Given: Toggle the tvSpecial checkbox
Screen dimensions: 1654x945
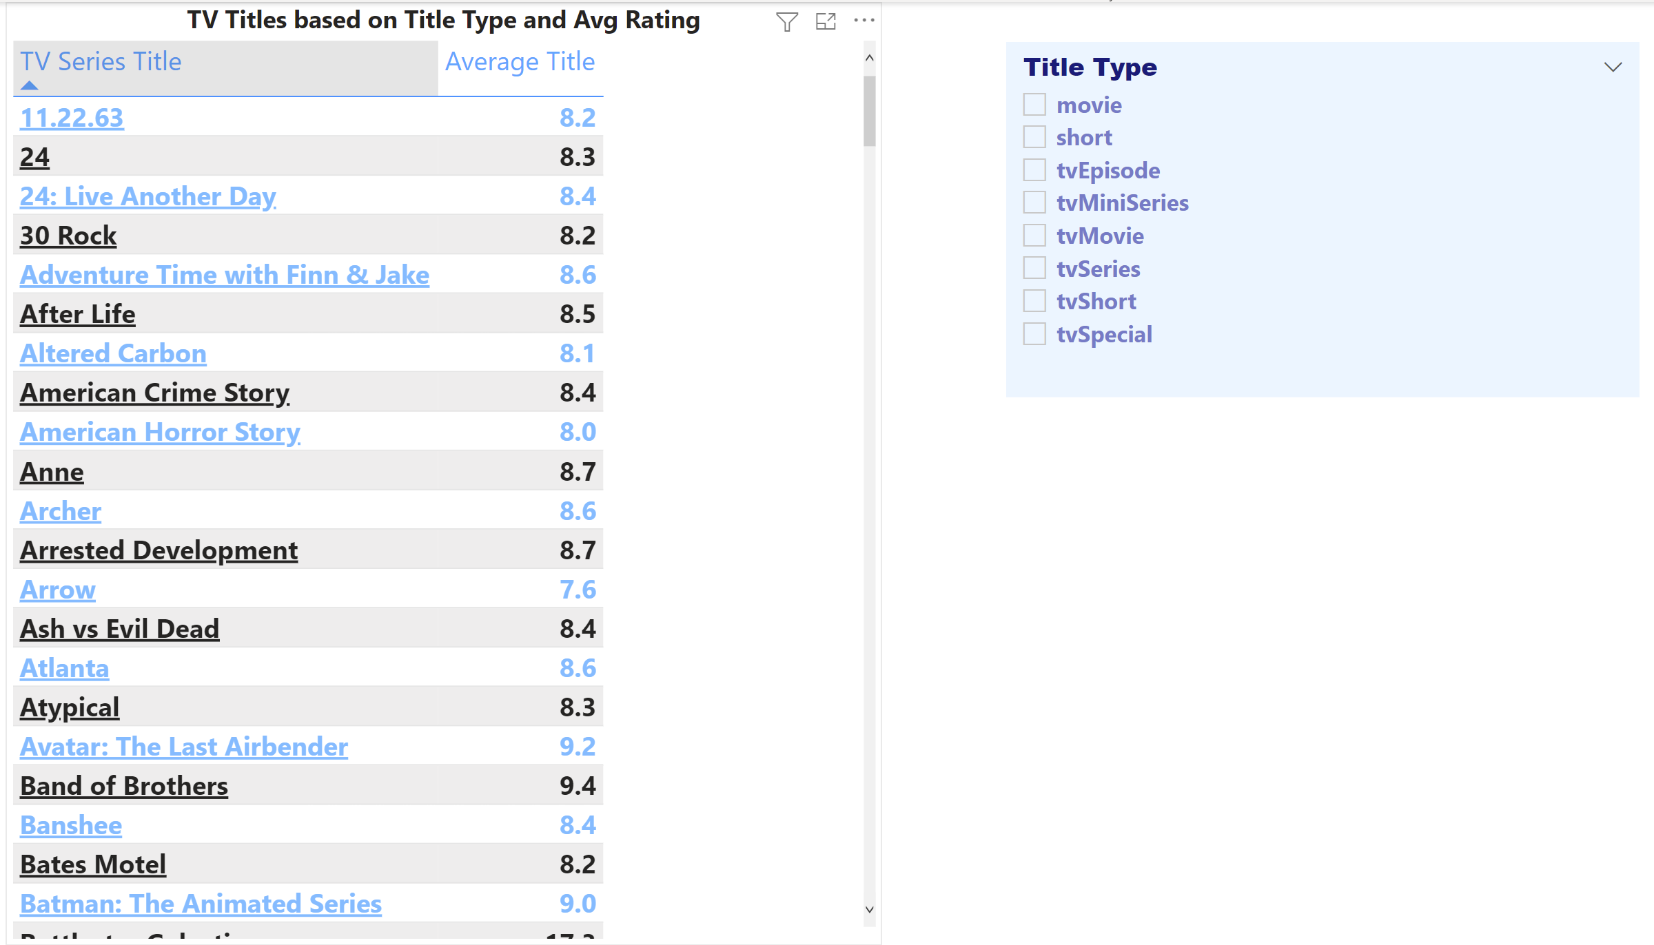Looking at the screenshot, I should (1034, 333).
